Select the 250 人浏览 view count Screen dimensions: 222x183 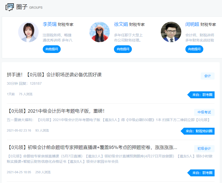(x=43, y=172)
